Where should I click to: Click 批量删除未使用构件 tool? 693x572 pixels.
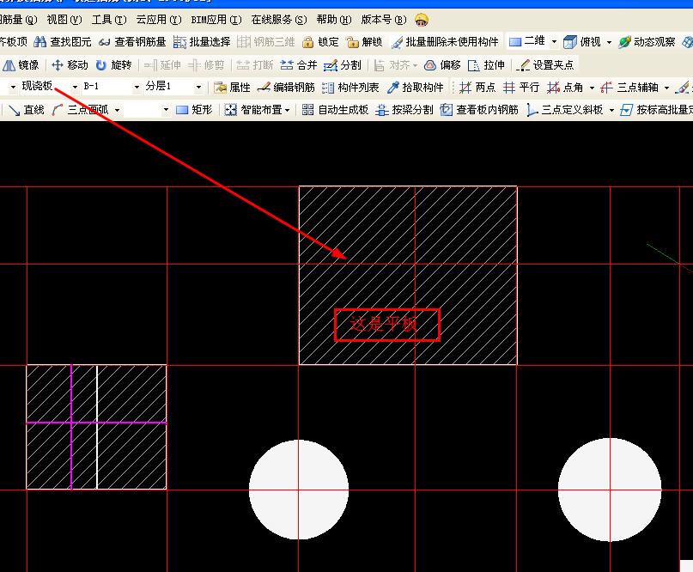point(445,42)
